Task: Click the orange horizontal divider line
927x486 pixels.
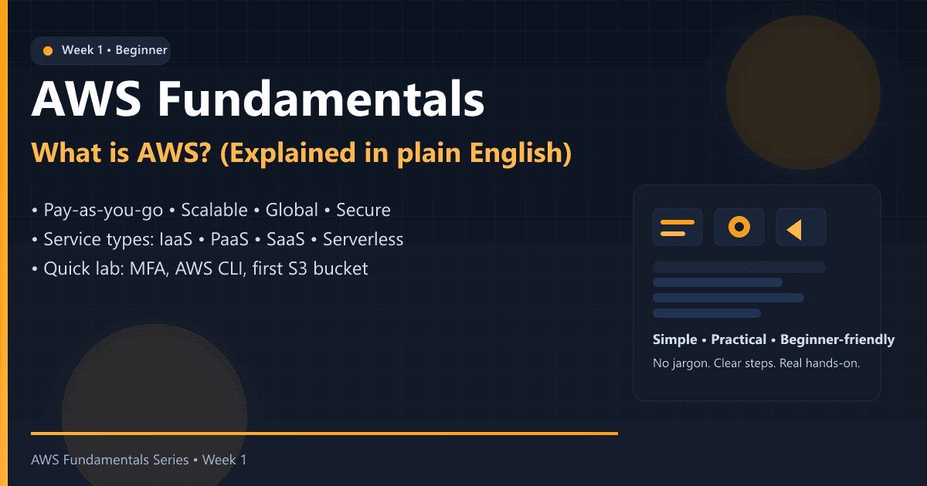Action: 324,434
